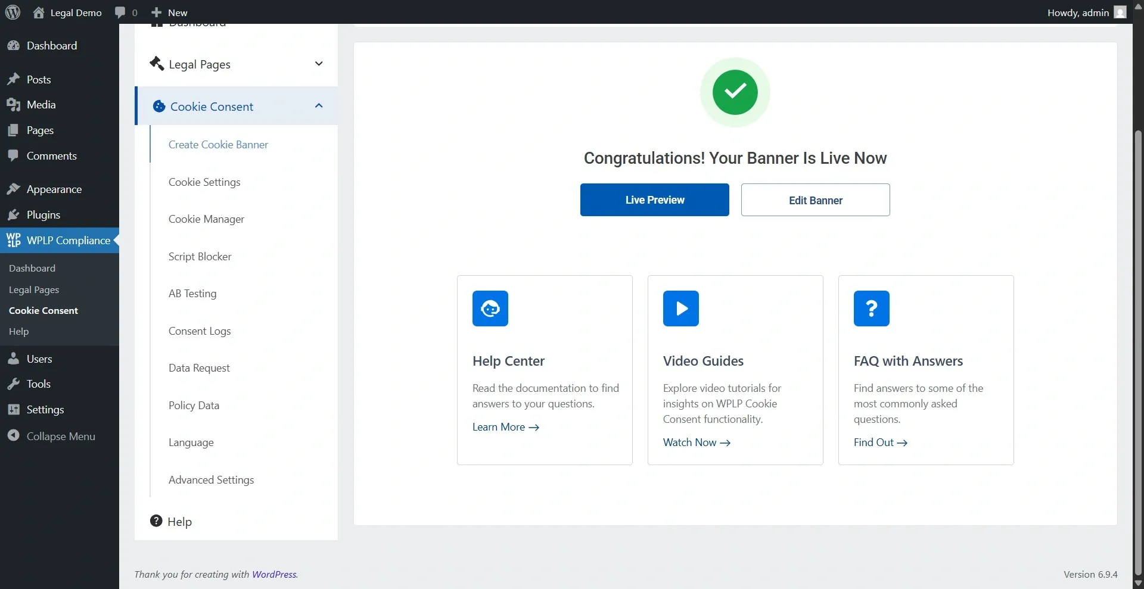The image size is (1144, 589).
Task: Click the plus icon beside New
Action: coord(157,13)
